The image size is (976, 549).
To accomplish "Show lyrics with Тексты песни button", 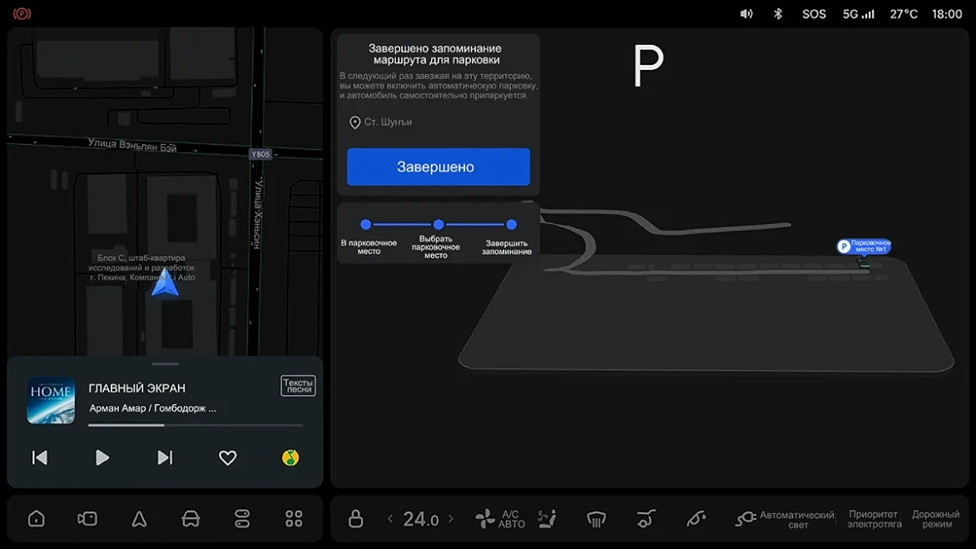I will 298,386.
